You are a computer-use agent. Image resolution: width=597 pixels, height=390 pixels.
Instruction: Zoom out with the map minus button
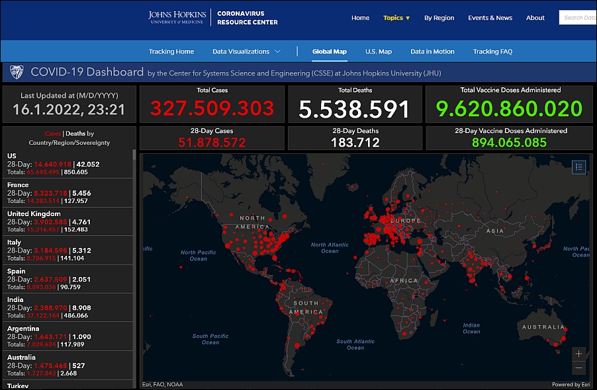(x=578, y=368)
